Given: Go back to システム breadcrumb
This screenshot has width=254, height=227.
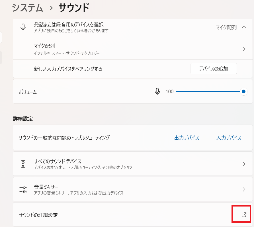Looking at the screenshot, I should pos(27,8).
